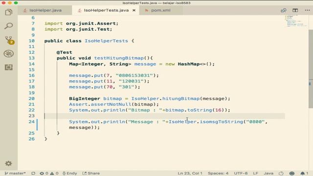Click the testHitungBitmap method name
This screenshot has width=313, height=176.
click(x=119, y=58)
